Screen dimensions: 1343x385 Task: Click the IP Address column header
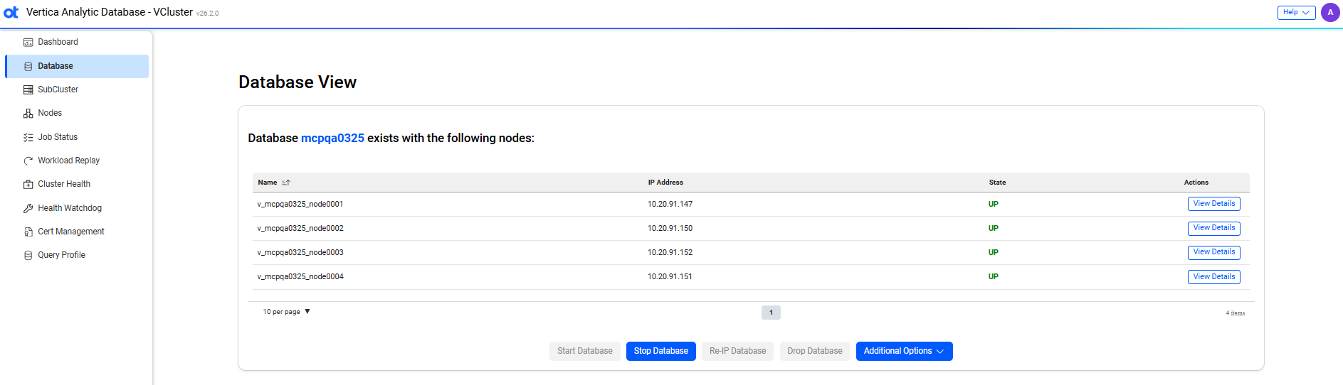(665, 183)
